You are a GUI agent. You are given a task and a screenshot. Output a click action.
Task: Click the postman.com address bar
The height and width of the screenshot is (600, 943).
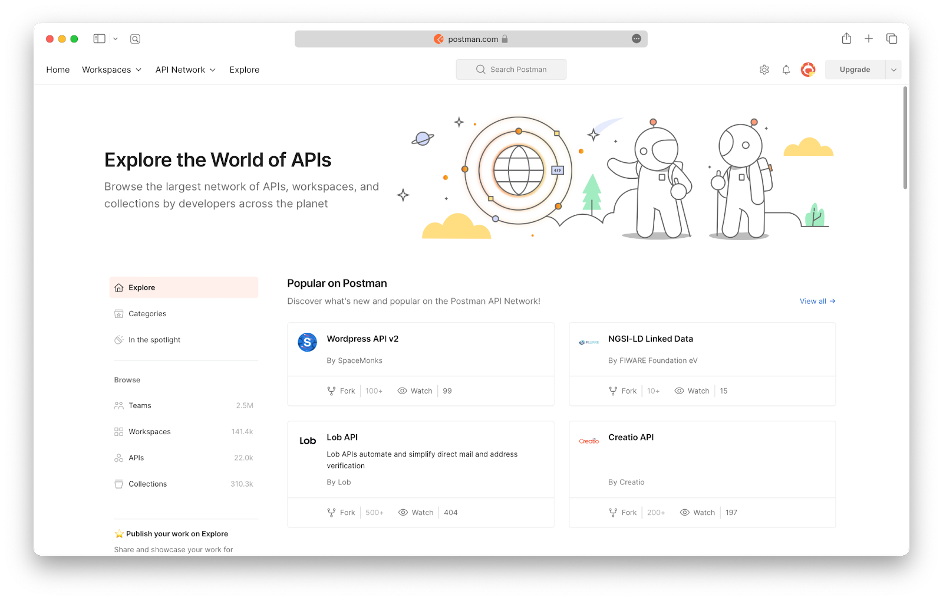[x=471, y=39]
